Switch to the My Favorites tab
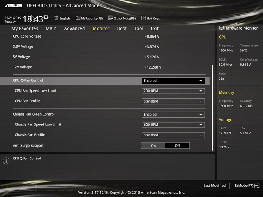 coord(25,28)
